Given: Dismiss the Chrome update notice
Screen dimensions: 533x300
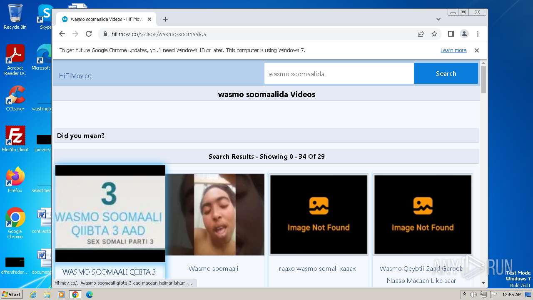Looking at the screenshot, I should tap(477, 50).
